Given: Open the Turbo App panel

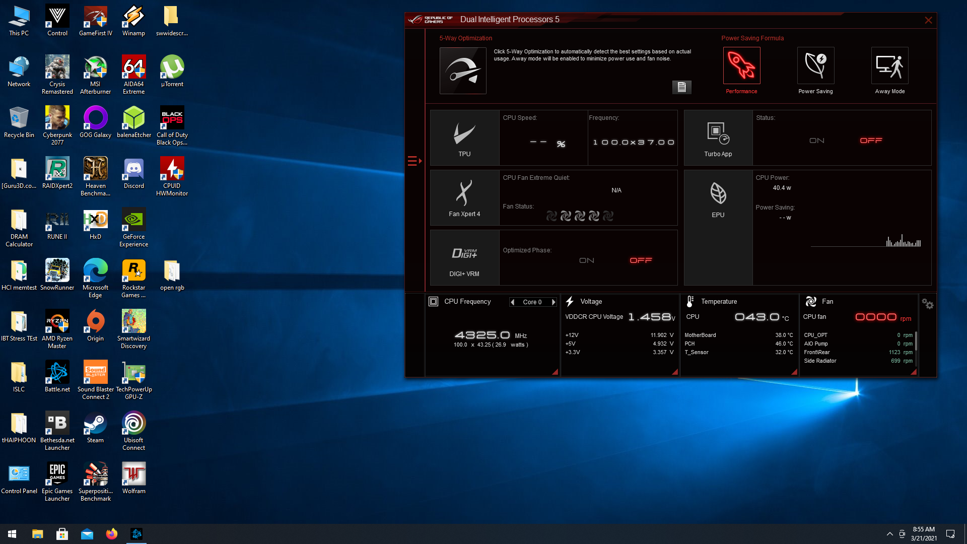Looking at the screenshot, I should 718,138.
